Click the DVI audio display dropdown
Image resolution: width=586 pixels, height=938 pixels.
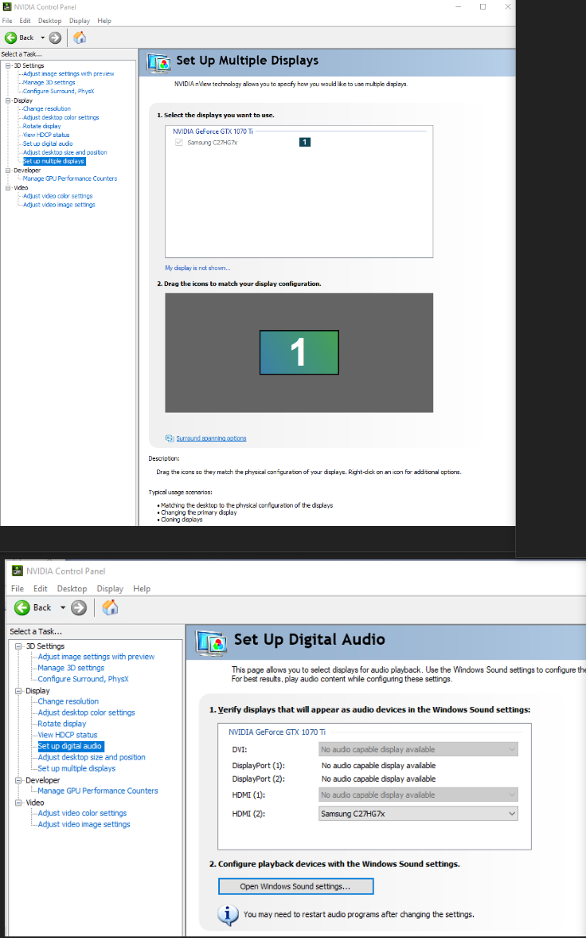pos(418,749)
